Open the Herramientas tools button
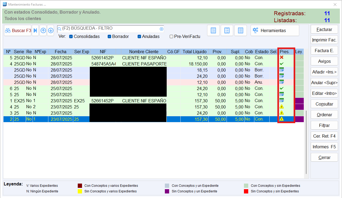342x198 pixels. pyautogui.click(x=275, y=30)
